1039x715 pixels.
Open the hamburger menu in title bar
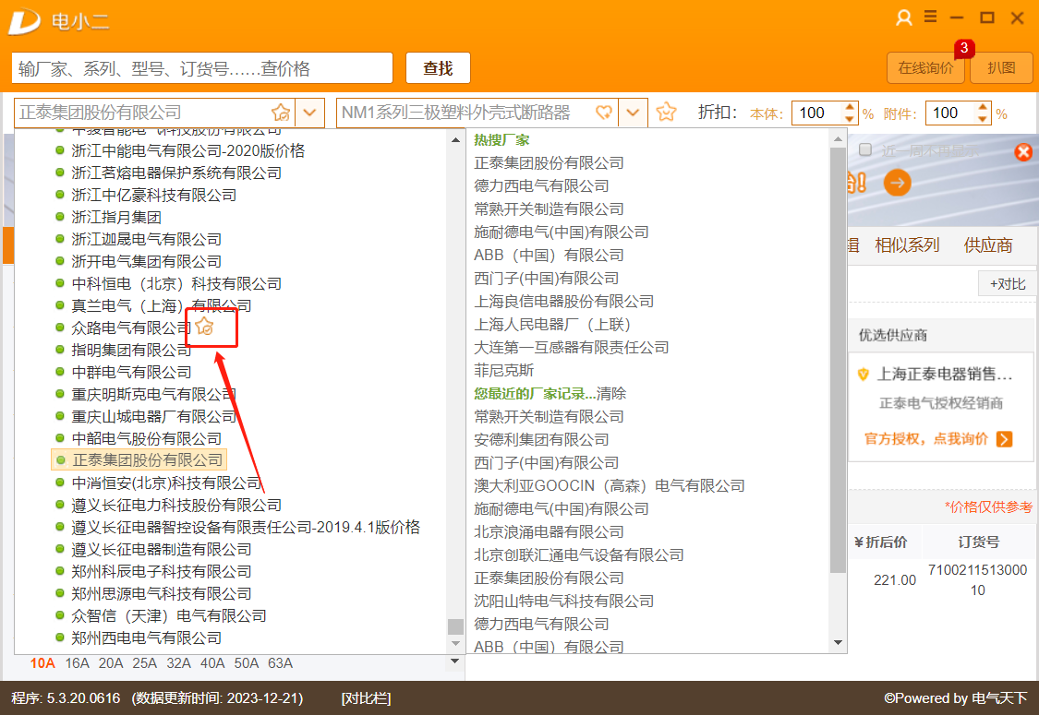pyautogui.click(x=930, y=18)
